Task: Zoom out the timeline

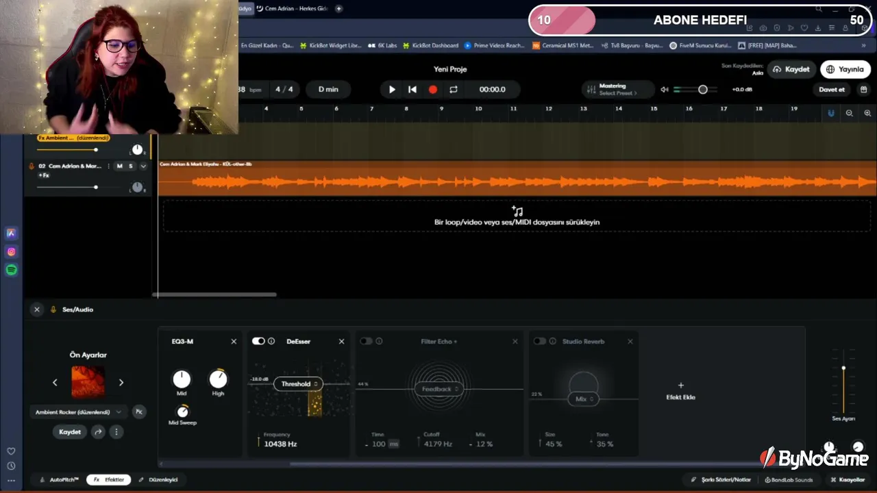Action: pos(850,113)
